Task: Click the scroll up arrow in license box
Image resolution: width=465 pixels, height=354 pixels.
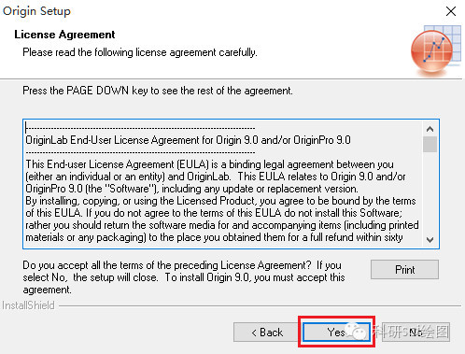Action: [430, 129]
